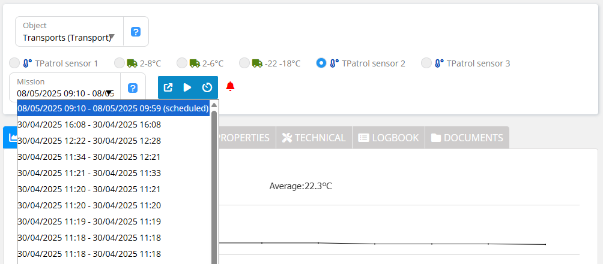This screenshot has width=603, height=264.
Task: Select the 2-8°C truck radio option
Action: pyautogui.click(x=120, y=63)
